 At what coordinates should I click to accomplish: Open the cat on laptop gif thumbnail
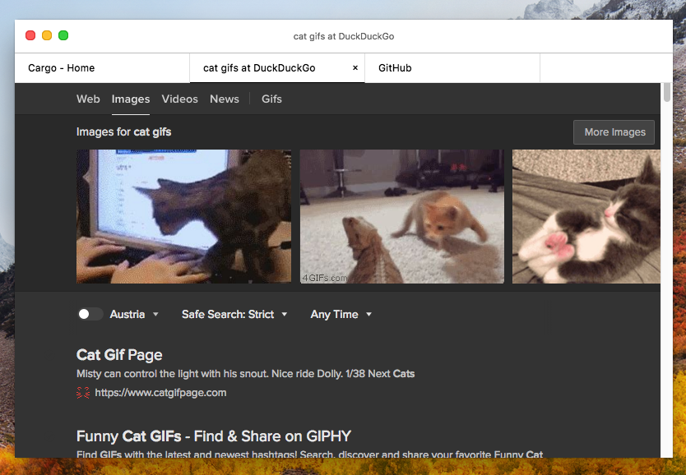183,216
